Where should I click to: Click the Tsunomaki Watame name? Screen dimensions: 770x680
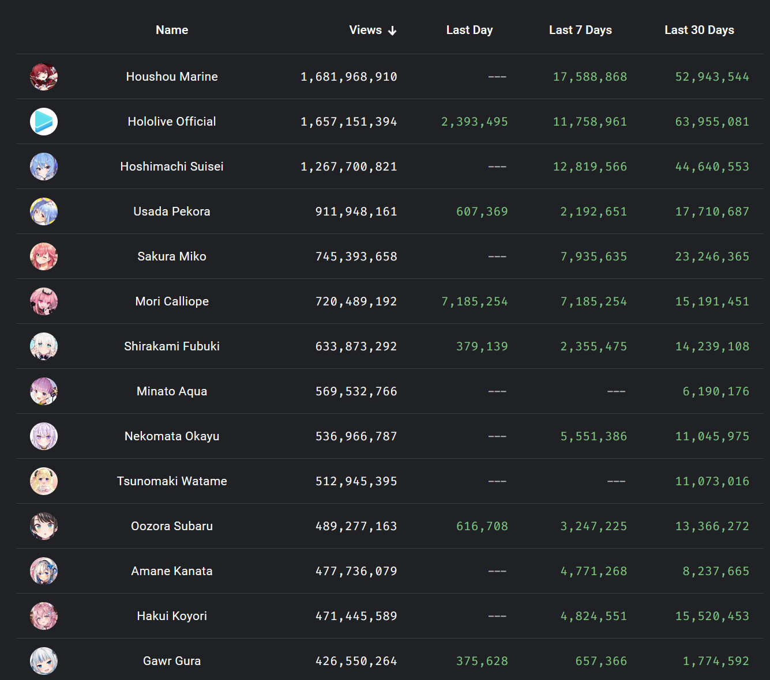(x=172, y=481)
